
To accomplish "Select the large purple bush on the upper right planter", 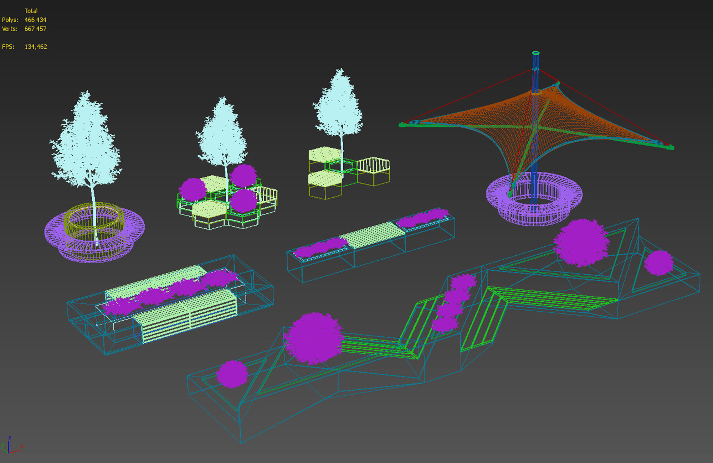I will coord(581,243).
